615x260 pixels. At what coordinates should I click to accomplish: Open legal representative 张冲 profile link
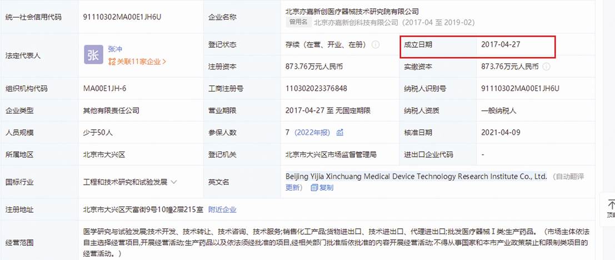(115, 49)
